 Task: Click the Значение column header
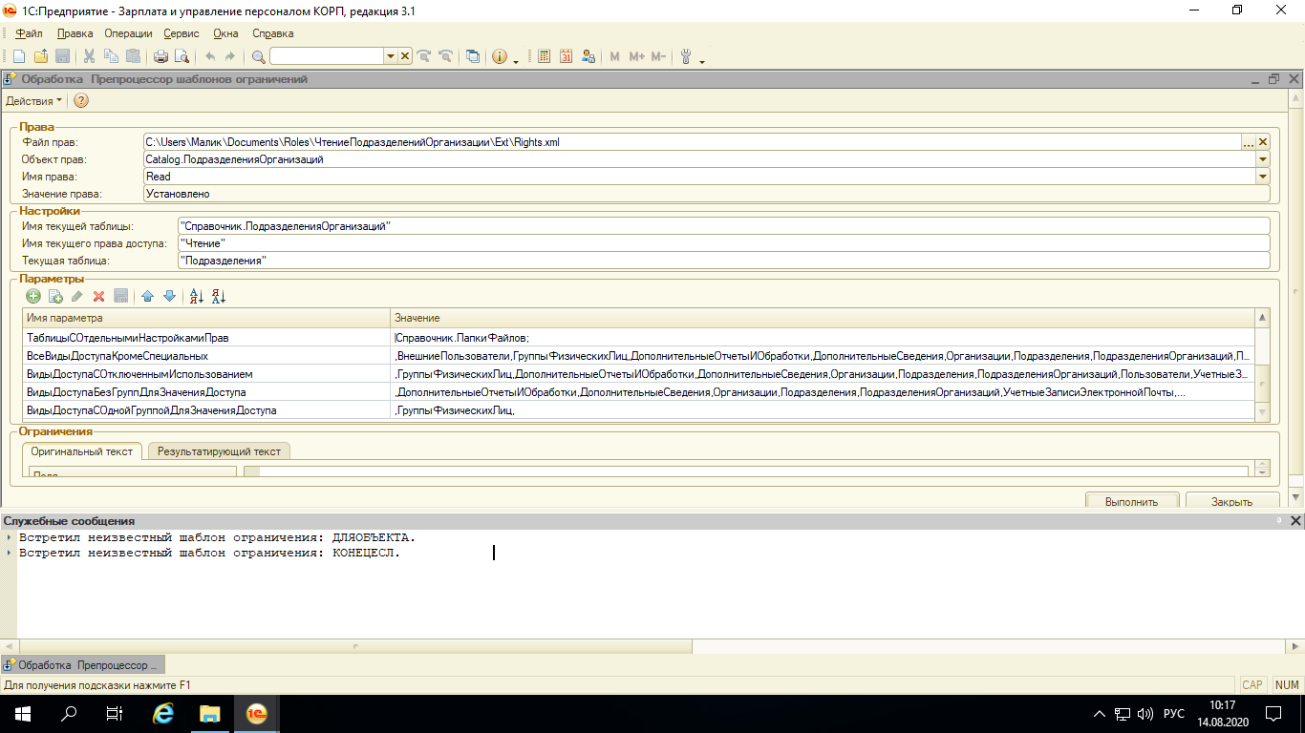click(822, 318)
